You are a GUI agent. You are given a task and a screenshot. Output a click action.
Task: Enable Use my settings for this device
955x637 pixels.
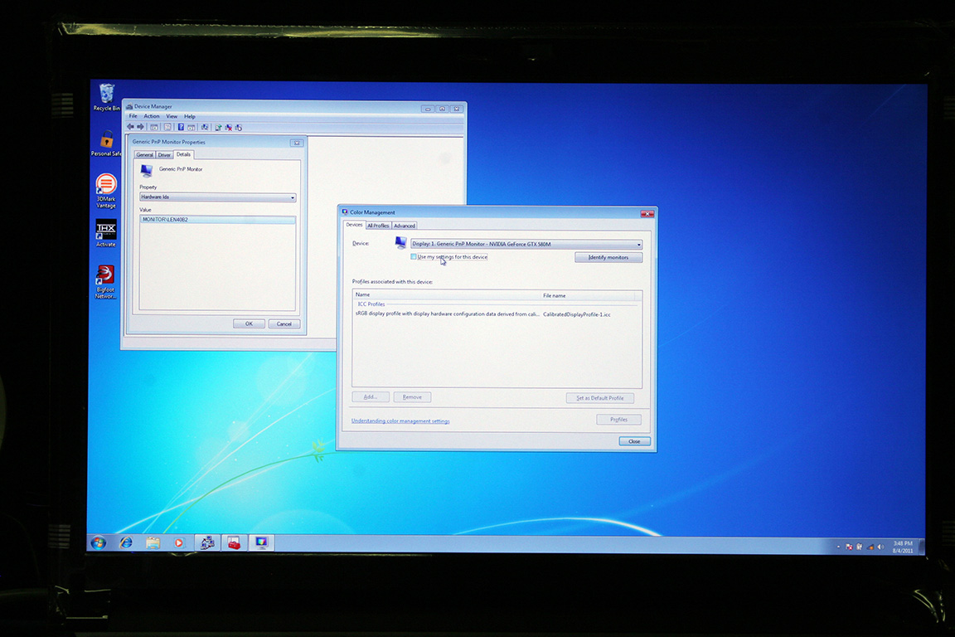pyautogui.click(x=414, y=256)
